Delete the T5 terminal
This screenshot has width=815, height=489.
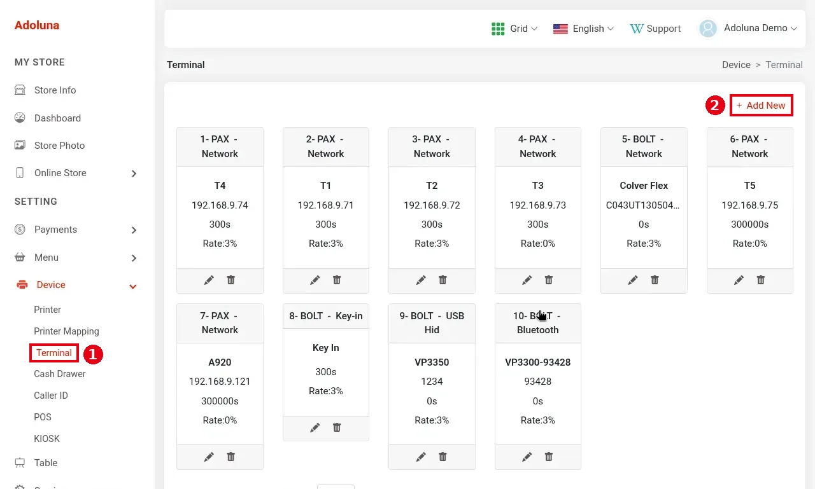tap(761, 280)
